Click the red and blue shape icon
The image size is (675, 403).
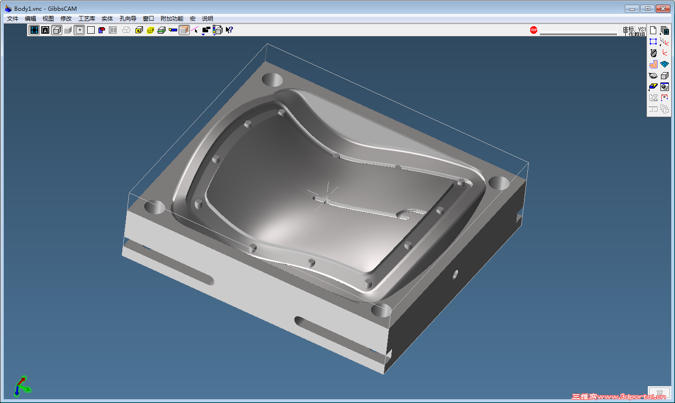102,30
